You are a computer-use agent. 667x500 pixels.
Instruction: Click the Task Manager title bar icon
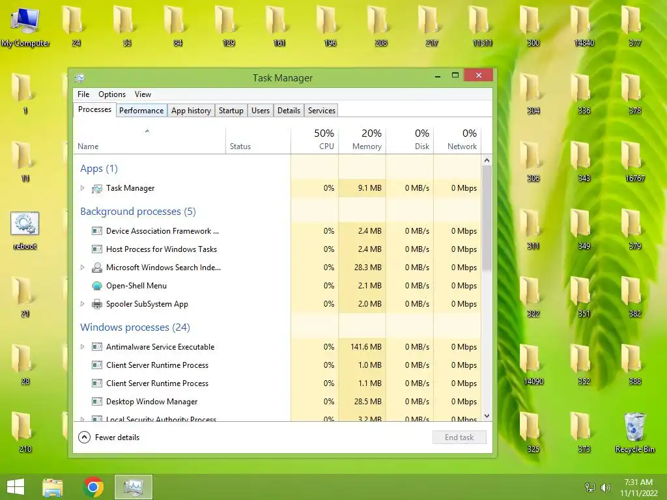click(79, 78)
